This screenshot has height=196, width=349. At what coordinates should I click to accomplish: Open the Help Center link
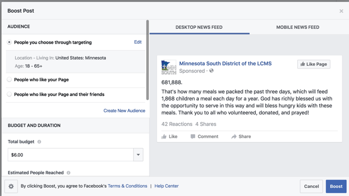[166, 186]
